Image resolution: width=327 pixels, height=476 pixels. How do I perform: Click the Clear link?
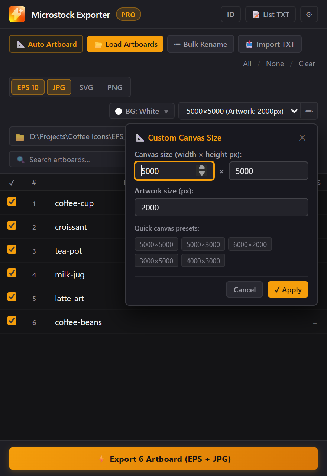click(x=307, y=64)
